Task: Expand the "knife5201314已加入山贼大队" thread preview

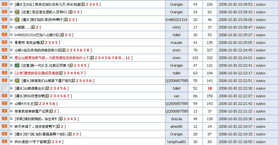Action: click(x=11, y=35)
